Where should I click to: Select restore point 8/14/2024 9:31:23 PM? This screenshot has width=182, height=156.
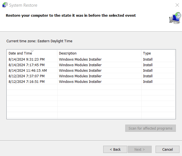(91, 60)
